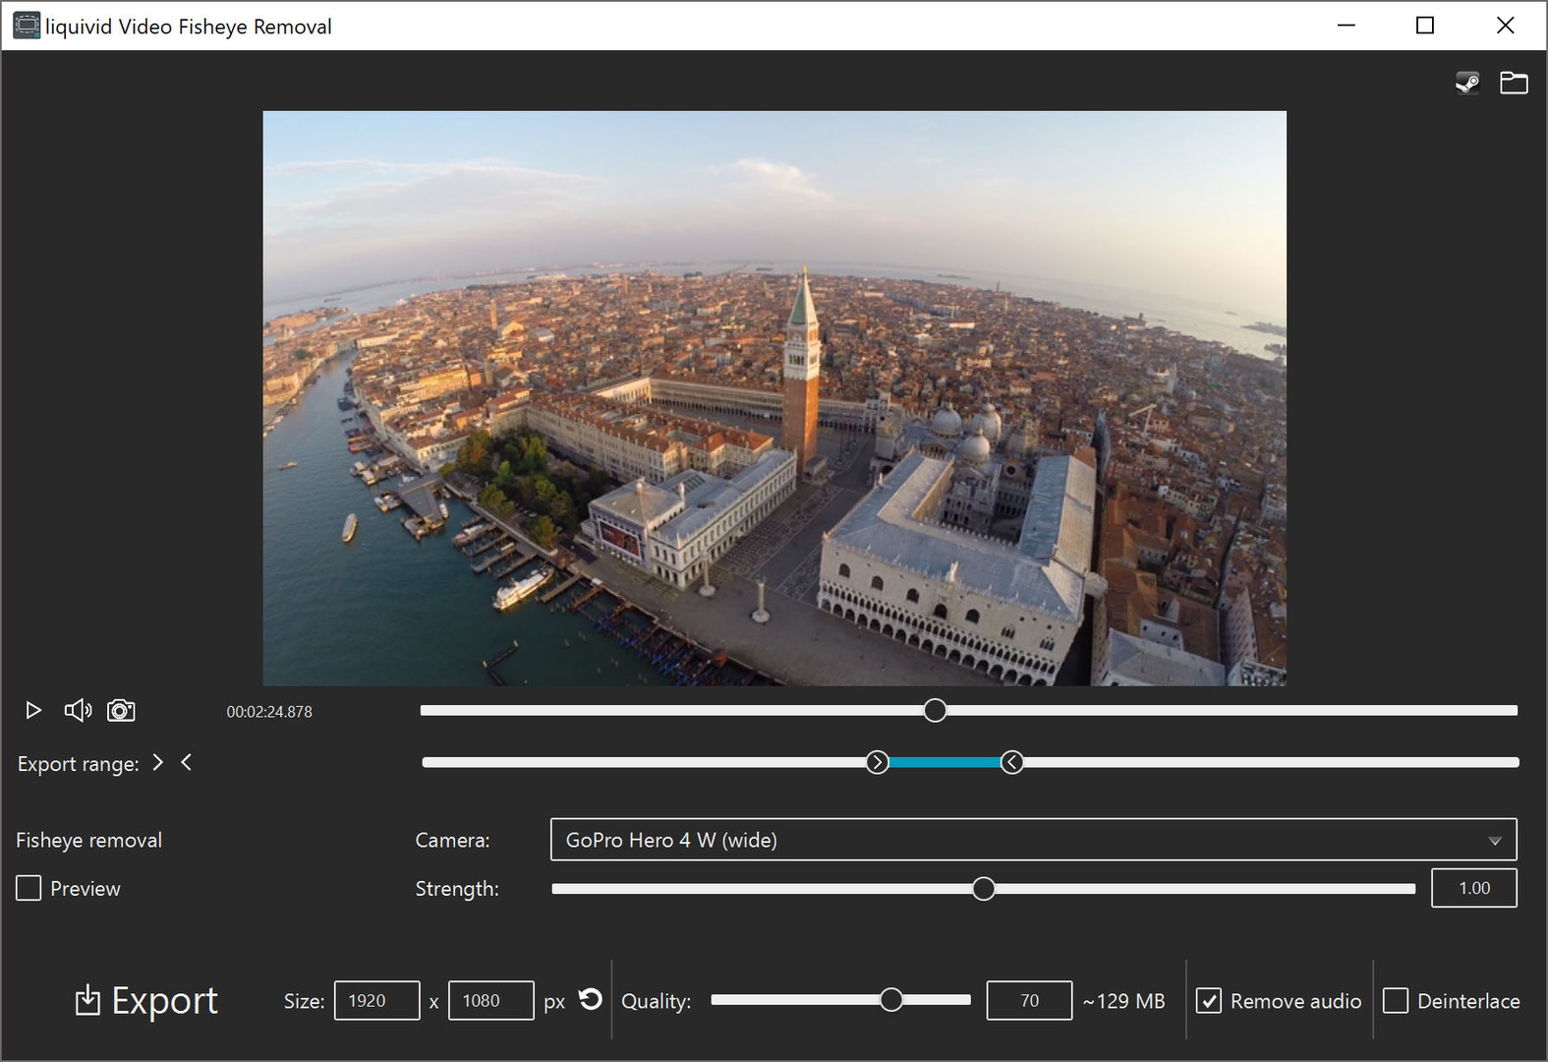Enable the Fisheye removal Preview checkbox
The image size is (1548, 1062).
(x=29, y=888)
